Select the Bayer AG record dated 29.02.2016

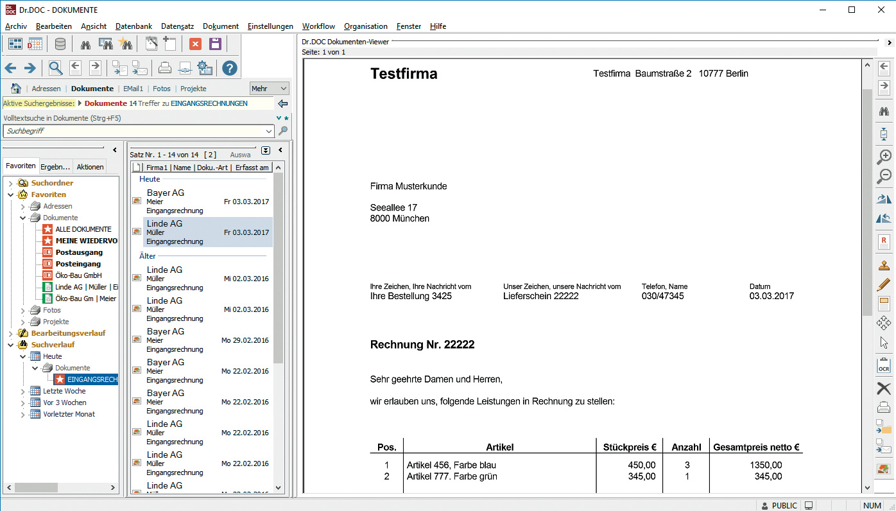click(202, 340)
